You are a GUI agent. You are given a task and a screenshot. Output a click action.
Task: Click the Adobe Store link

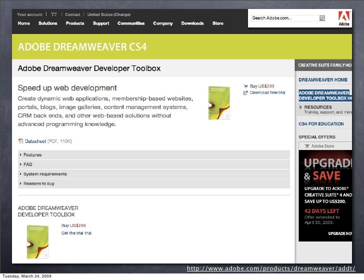click(322, 146)
